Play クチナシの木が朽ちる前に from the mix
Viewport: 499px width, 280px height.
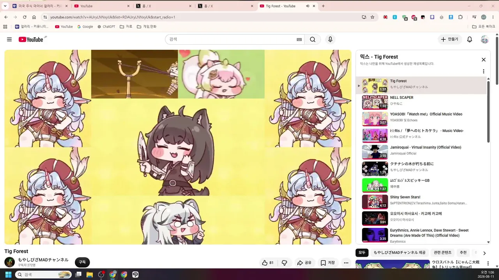pos(421,169)
